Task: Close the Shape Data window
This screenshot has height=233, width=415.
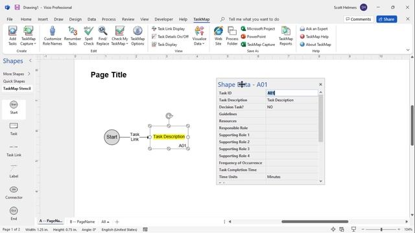Action: (320, 84)
